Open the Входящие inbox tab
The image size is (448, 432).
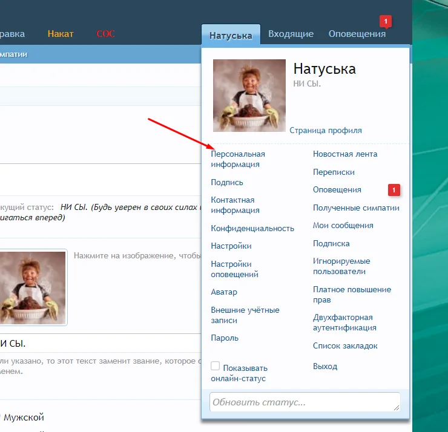[x=291, y=34]
